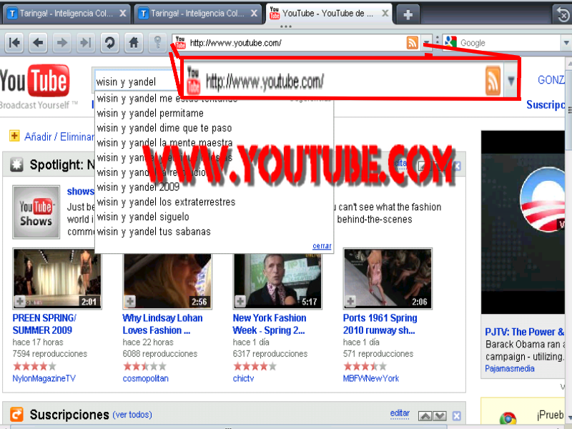Click the cerrar link in suggestions
Screen dimensions: 572x429
pyautogui.click(x=322, y=246)
